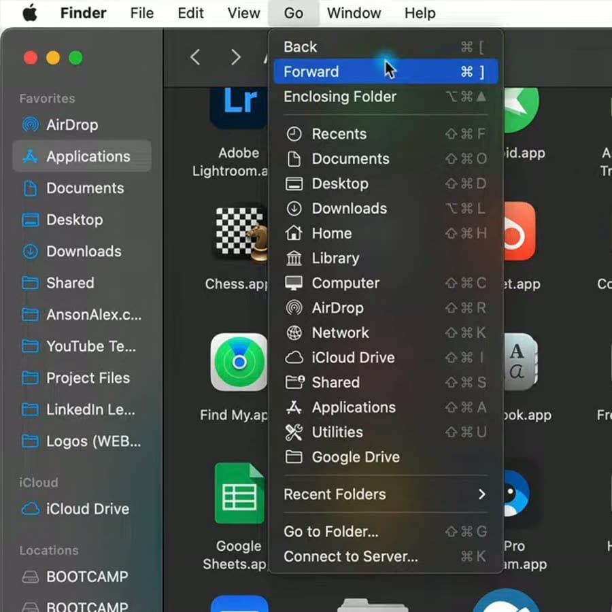This screenshot has height=612, width=612.
Task: Open the File menu
Action: tap(141, 13)
